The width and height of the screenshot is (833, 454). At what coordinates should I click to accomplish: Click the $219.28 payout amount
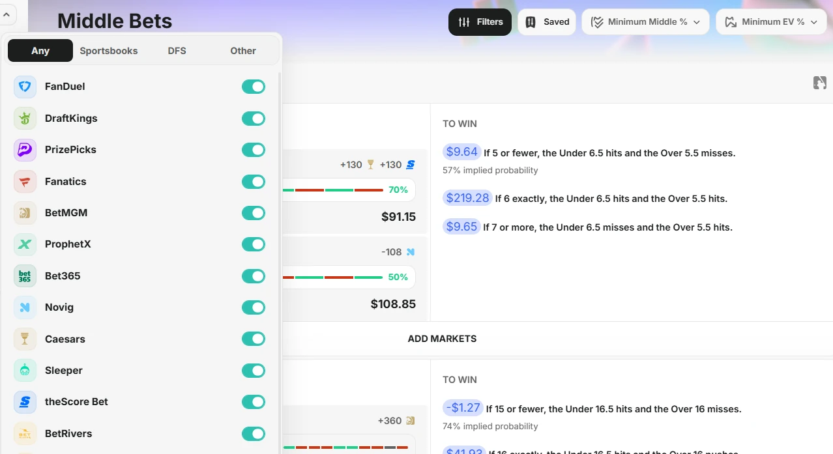[467, 197]
